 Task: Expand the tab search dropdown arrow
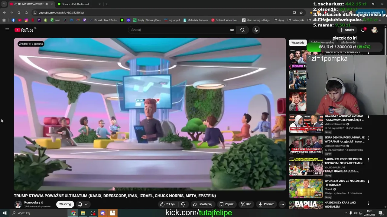[4, 4]
